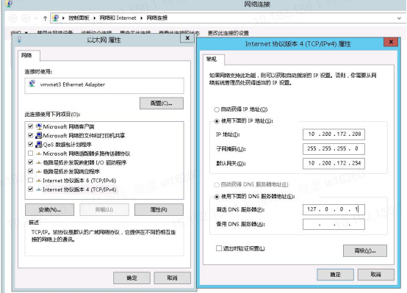Image resolution: width=407 pixels, height=293 pixels.
Task: Enable the Internet 协议版本 6 (TCP/IPv6) checkbox
Action: click(30, 181)
